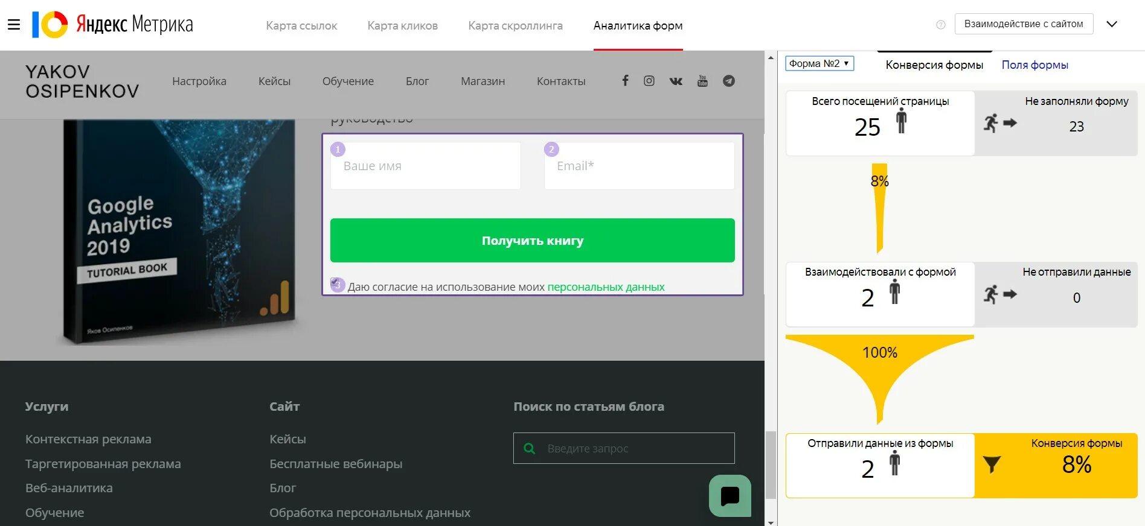The image size is (1145, 526).
Task: Click the vertical scrollbar thumb
Action: click(771, 465)
